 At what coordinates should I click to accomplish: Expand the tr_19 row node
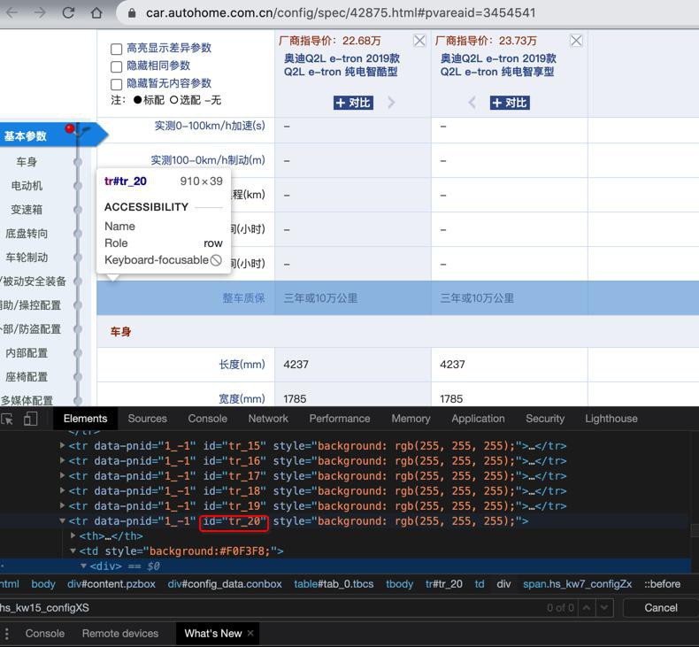click(63, 505)
